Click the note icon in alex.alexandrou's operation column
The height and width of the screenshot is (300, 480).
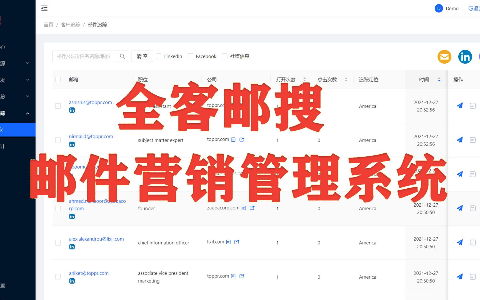coord(473,242)
